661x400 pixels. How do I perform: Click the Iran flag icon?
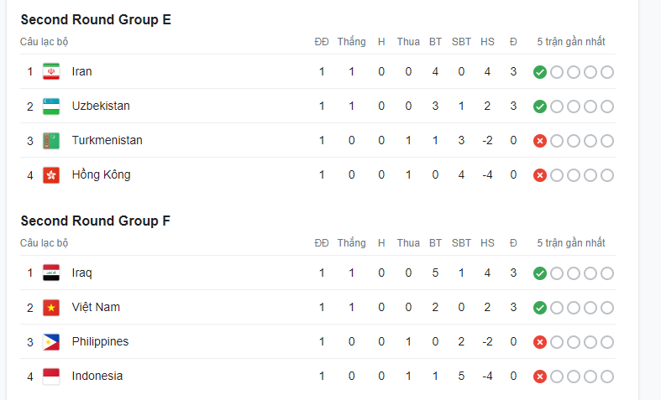point(51,72)
